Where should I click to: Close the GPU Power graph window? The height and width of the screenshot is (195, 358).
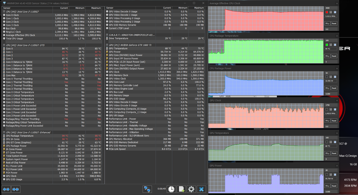[x=337, y=165]
